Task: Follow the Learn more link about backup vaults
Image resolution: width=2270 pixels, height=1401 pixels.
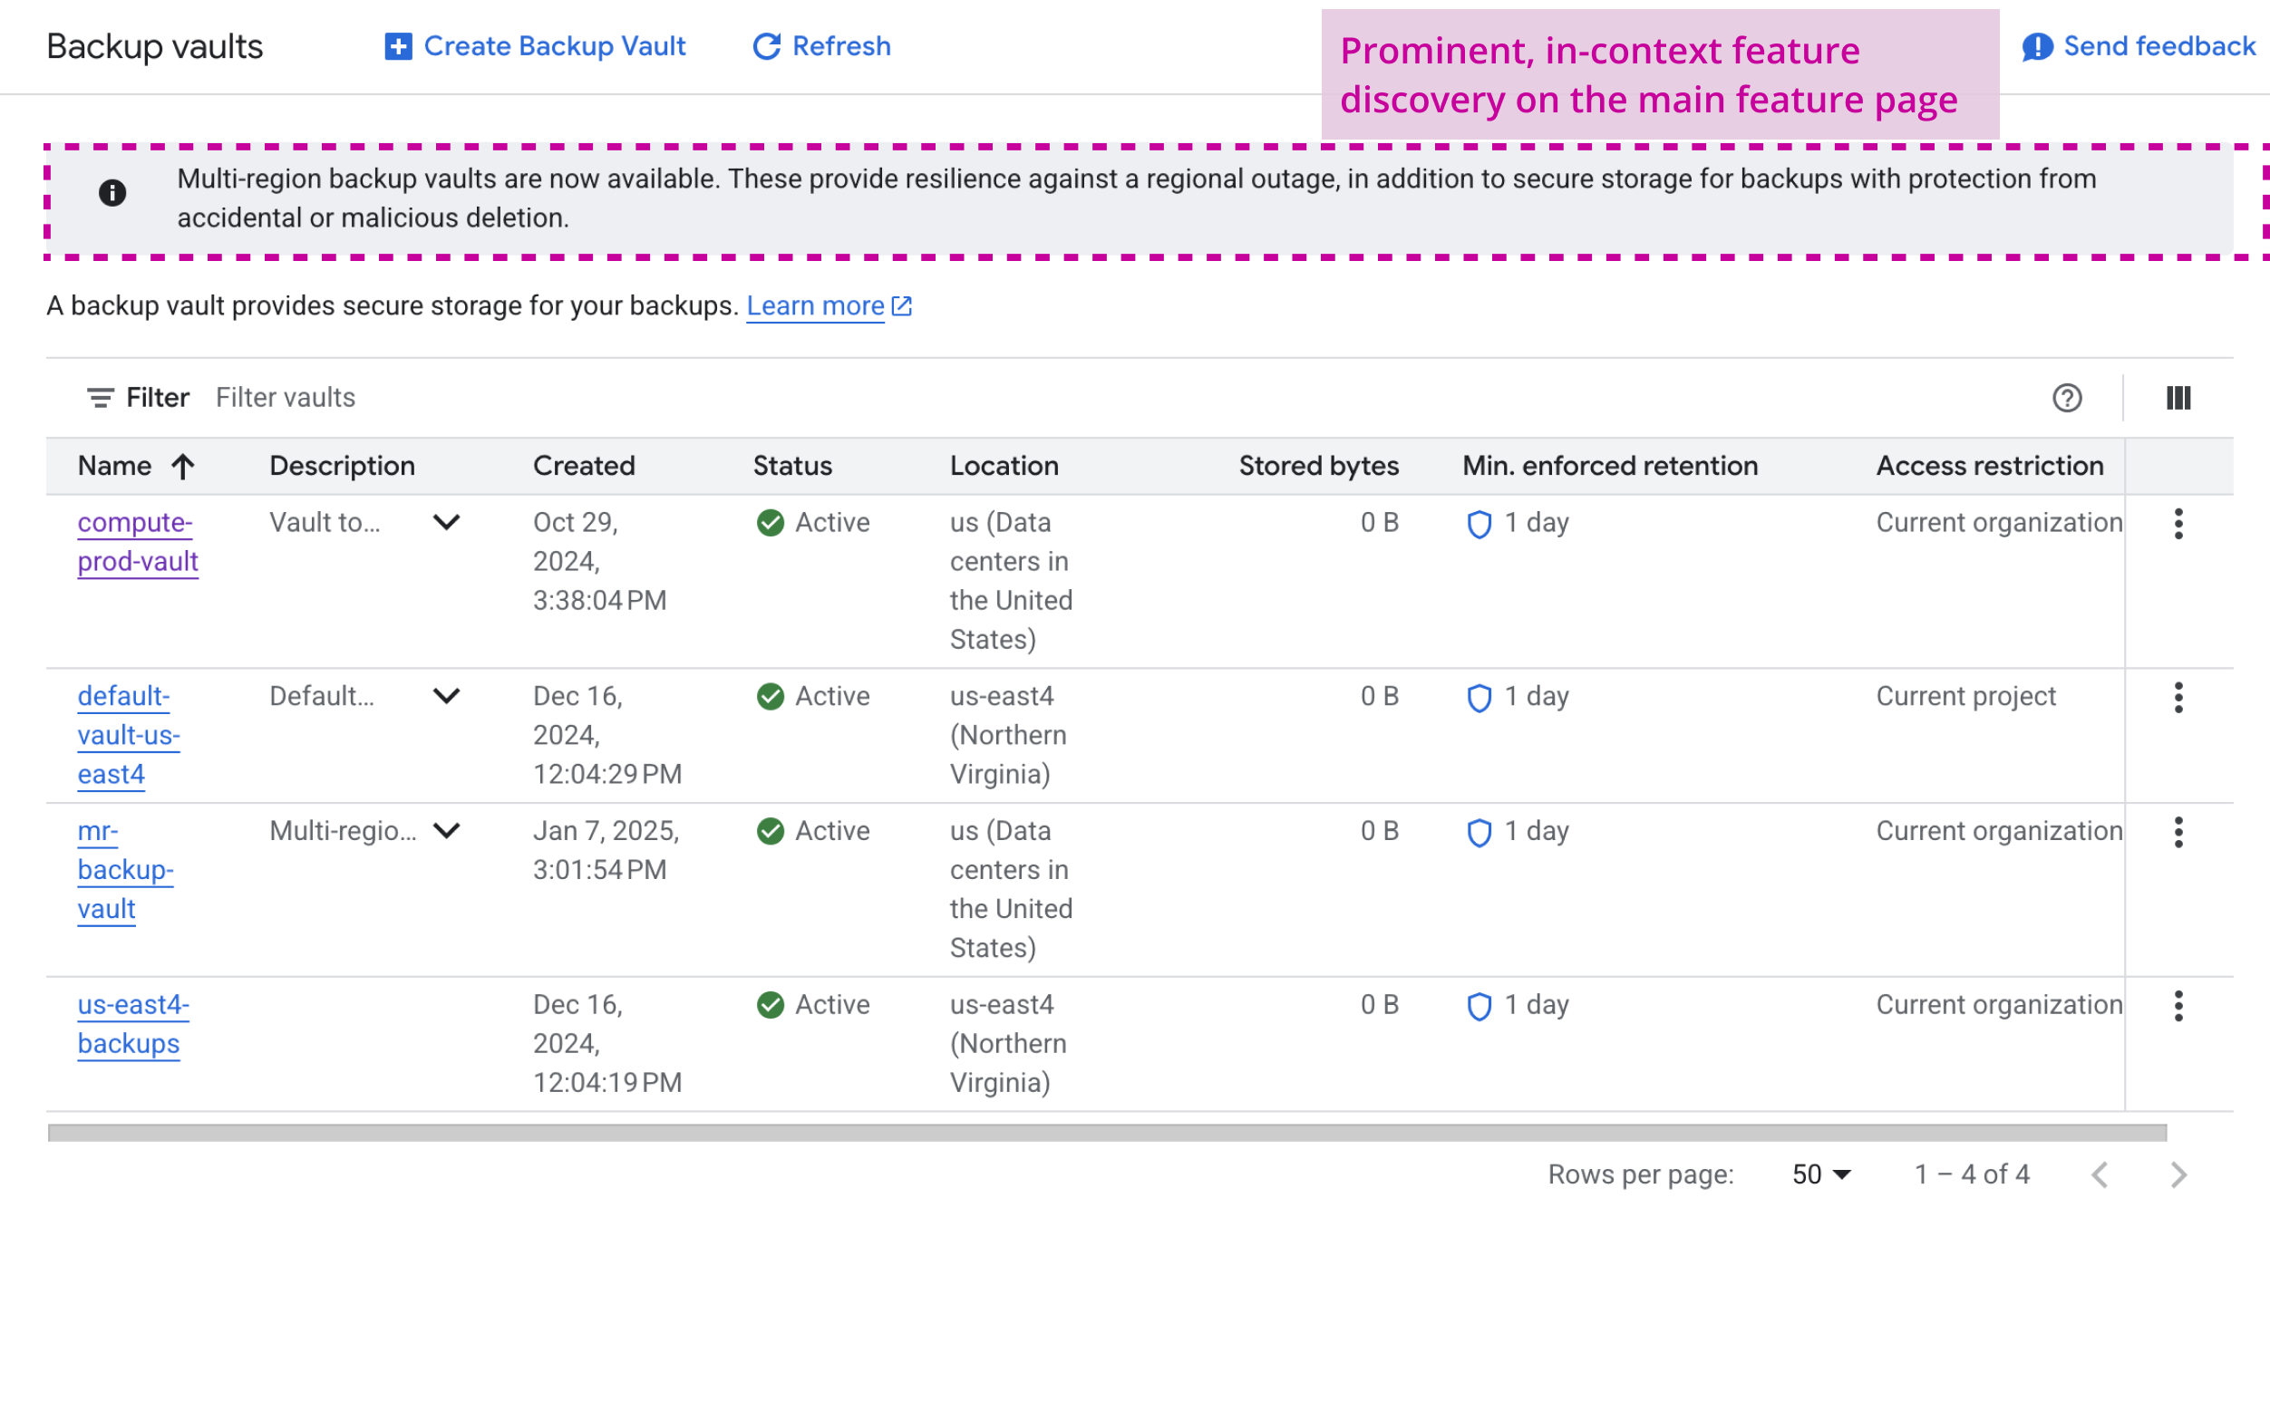Action: (817, 305)
